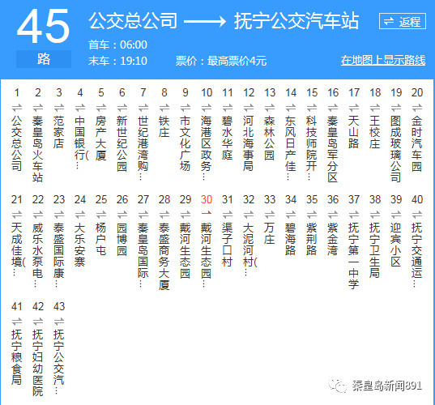This screenshot has height=405, width=435.
Task: Select stop 抚宁第一中学
Action: click(x=354, y=256)
